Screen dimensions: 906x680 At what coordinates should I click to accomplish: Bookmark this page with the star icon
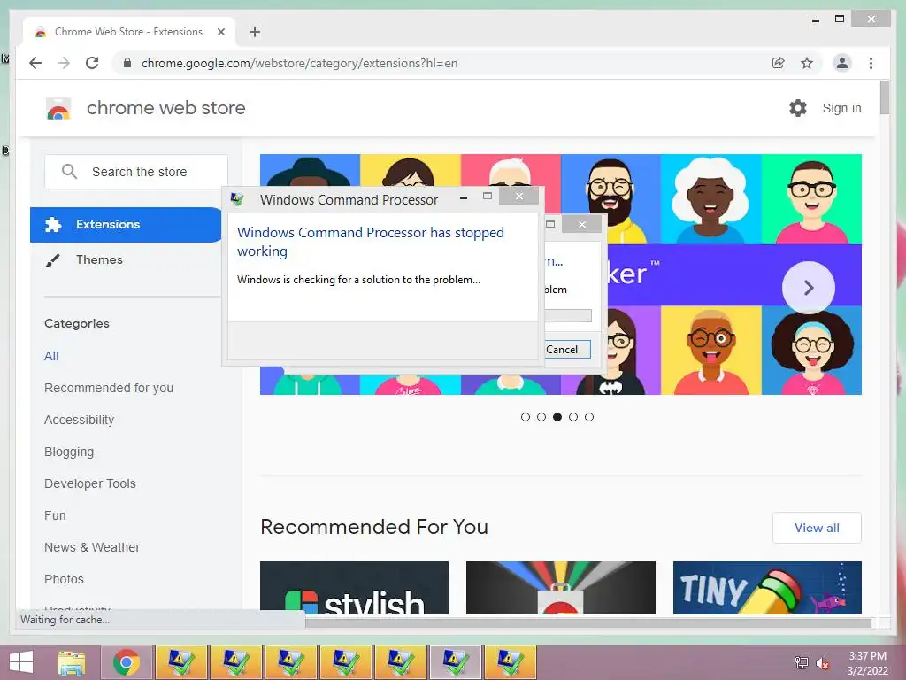pyautogui.click(x=807, y=63)
